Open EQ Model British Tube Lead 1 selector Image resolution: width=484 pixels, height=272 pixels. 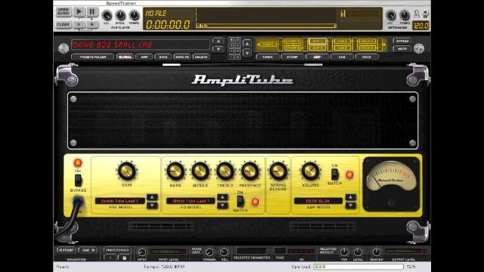[191, 201]
